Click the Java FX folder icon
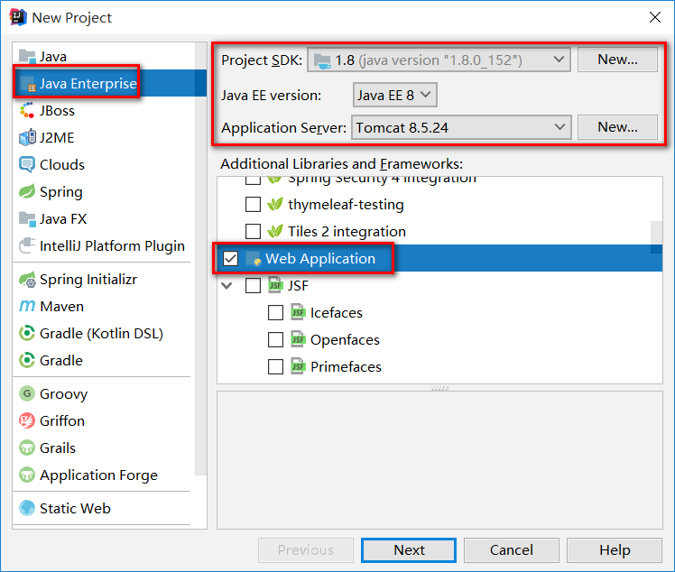Image resolution: width=675 pixels, height=572 pixels. click(x=27, y=219)
